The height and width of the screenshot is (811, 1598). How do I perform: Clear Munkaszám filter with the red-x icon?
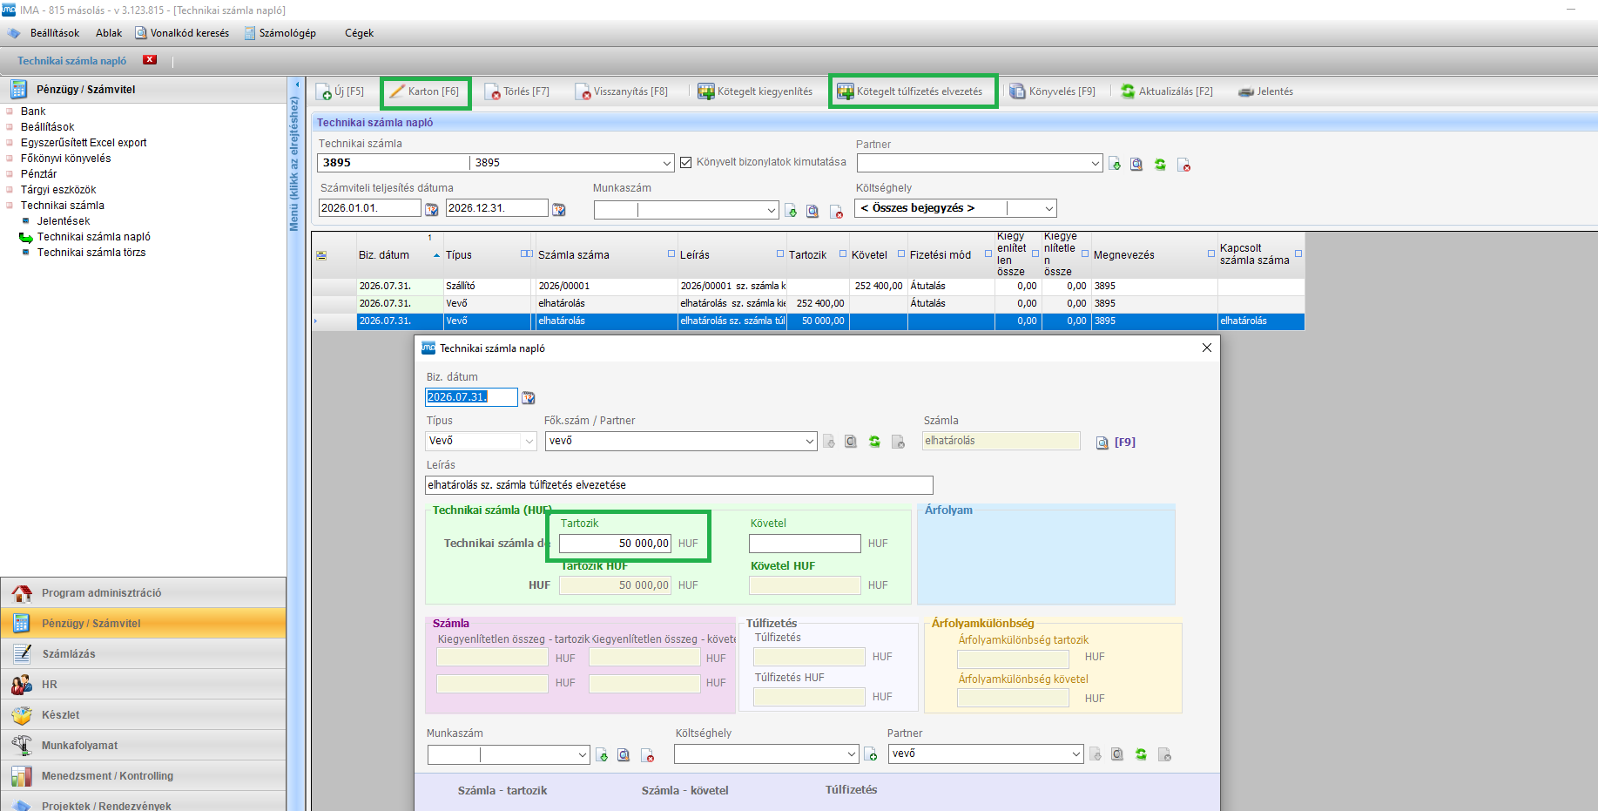836,210
